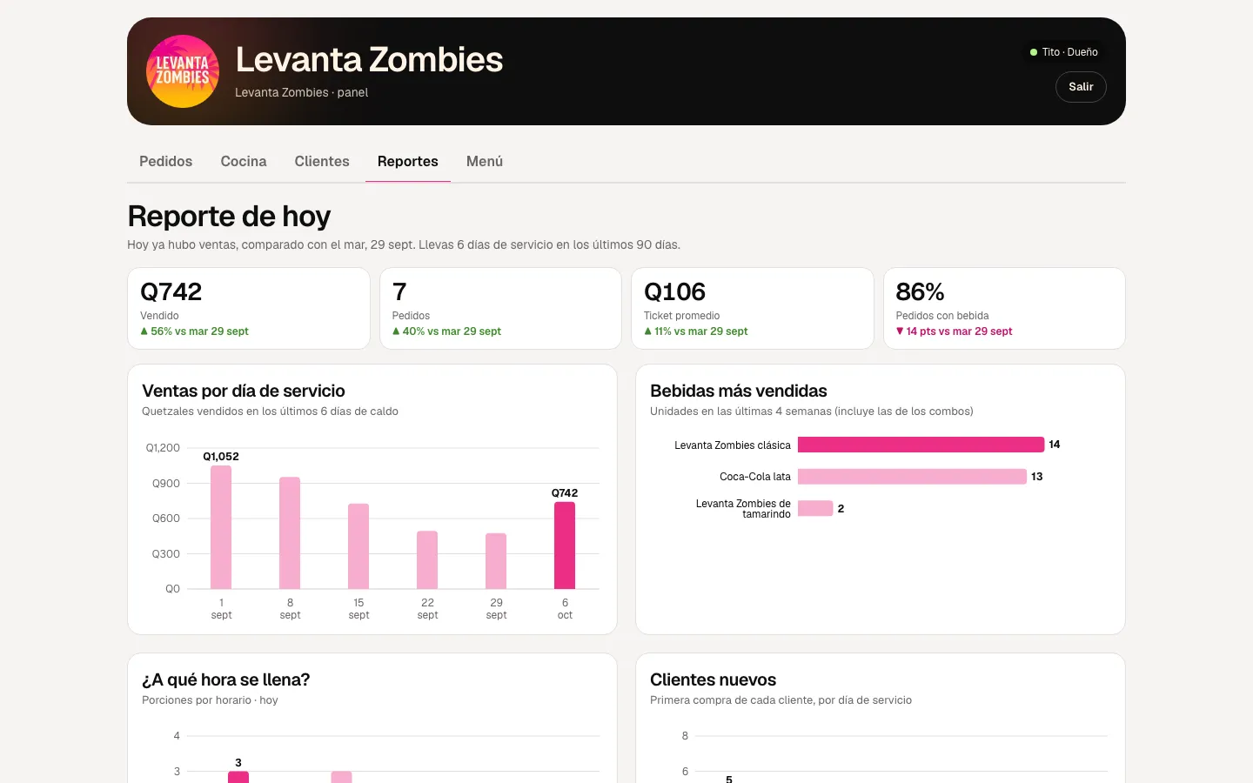Click the Reporte de hoy heading
The image size is (1253, 783).
(229, 216)
